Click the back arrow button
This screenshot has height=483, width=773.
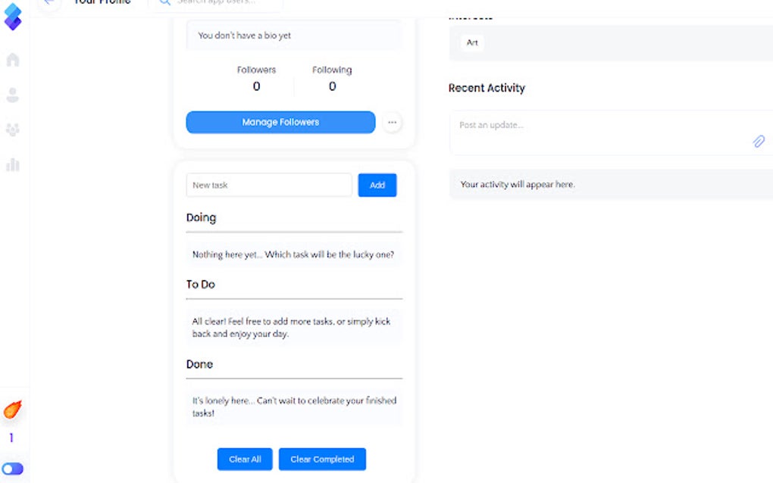click(49, 3)
